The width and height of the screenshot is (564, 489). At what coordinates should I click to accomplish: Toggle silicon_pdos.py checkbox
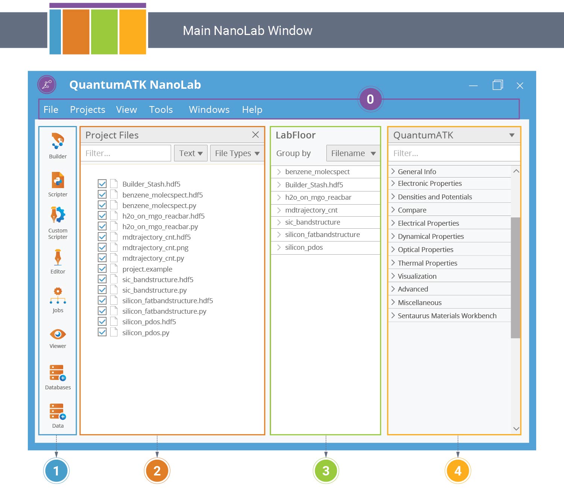click(102, 332)
